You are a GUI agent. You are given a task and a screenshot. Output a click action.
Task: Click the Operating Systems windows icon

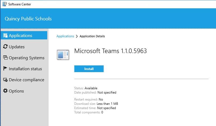point(5,58)
